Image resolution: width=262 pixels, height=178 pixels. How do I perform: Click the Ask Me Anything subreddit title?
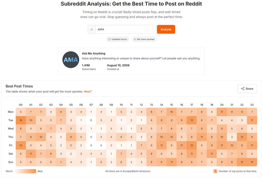click(94, 53)
